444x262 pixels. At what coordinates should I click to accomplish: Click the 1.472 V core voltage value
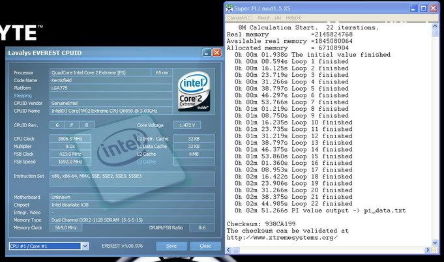[x=187, y=125]
